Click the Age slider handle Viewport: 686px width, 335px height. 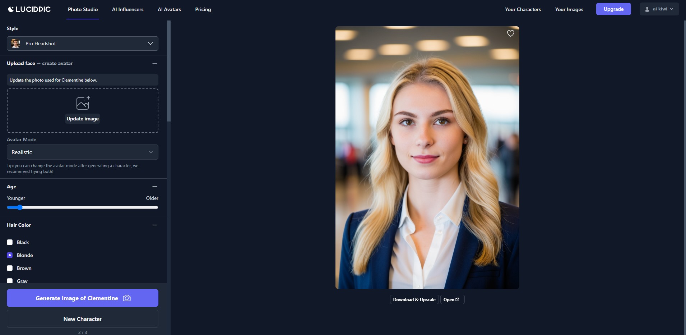pyautogui.click(x=20, y=207)
